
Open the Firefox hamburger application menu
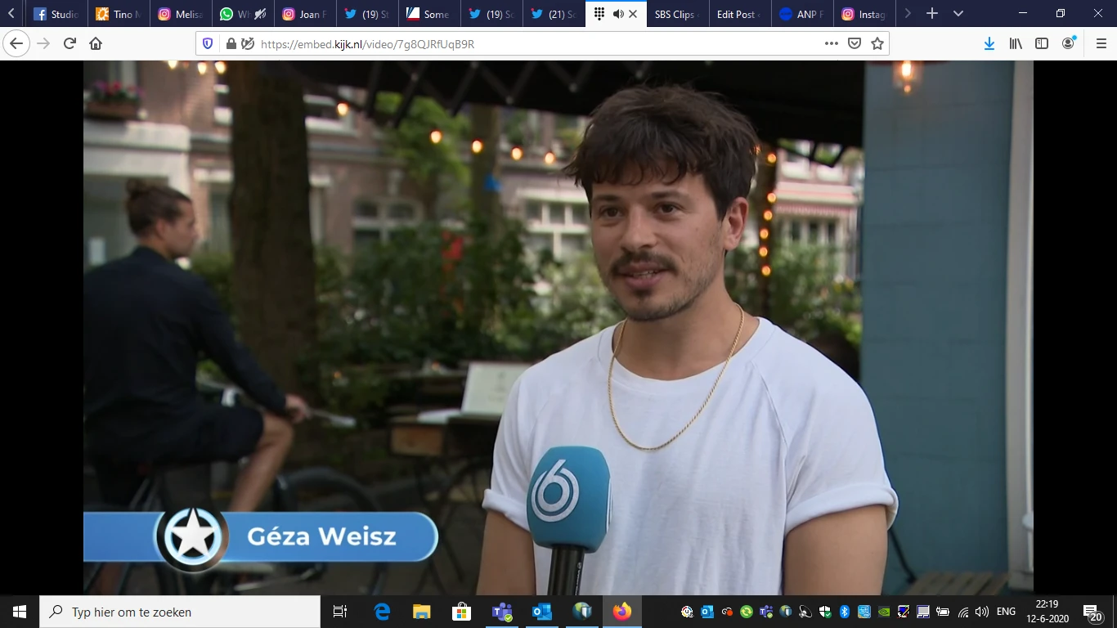(x=1101, y=44)
